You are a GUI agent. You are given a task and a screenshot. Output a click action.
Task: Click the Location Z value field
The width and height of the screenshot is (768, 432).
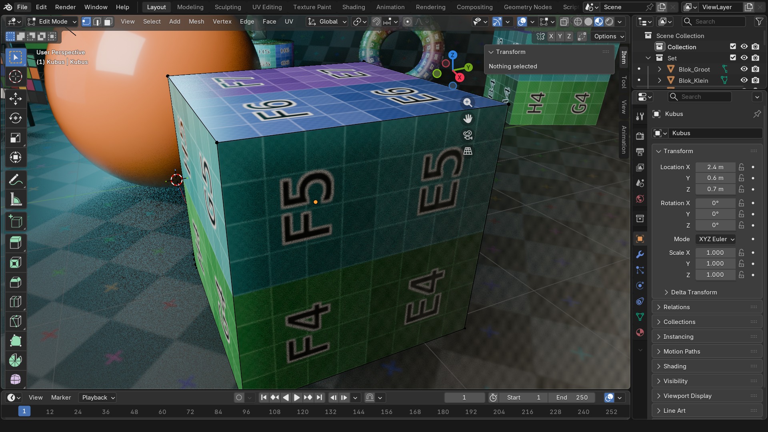(x=715, y=189)
